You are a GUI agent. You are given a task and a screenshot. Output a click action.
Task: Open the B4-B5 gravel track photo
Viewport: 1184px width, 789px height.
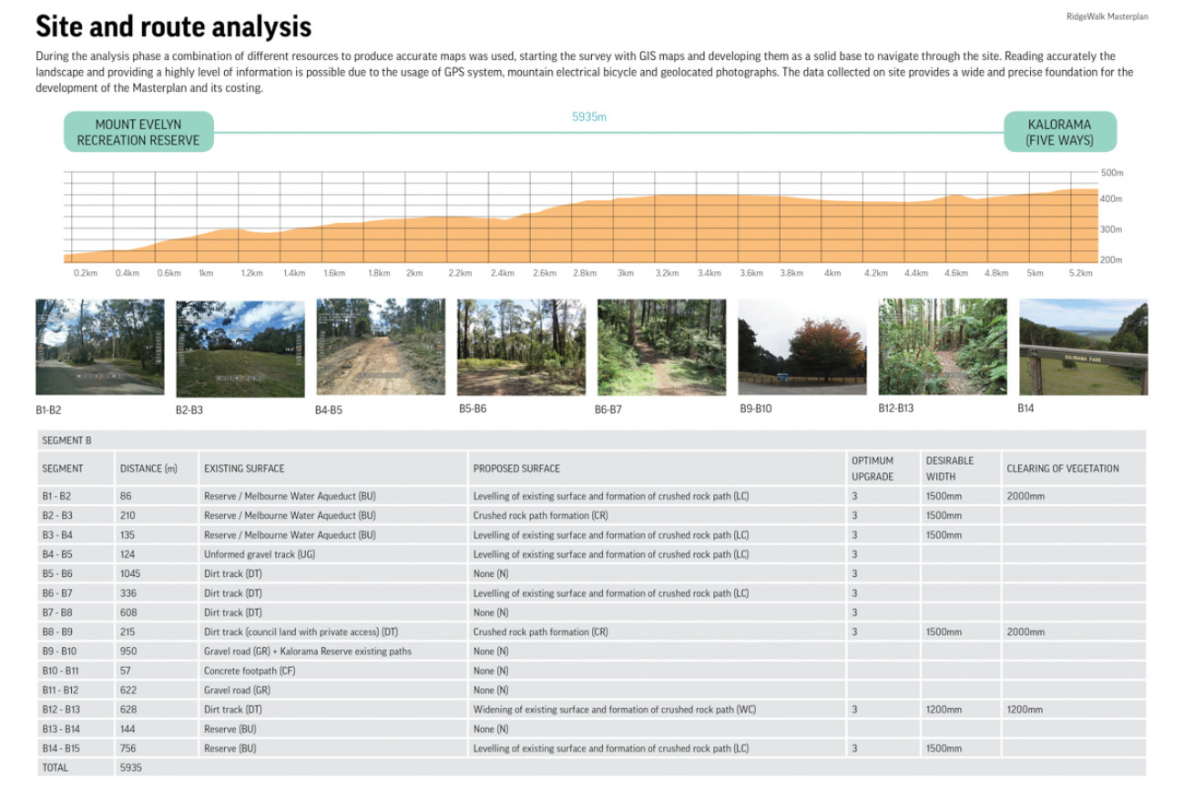click(x=381, y=347)
